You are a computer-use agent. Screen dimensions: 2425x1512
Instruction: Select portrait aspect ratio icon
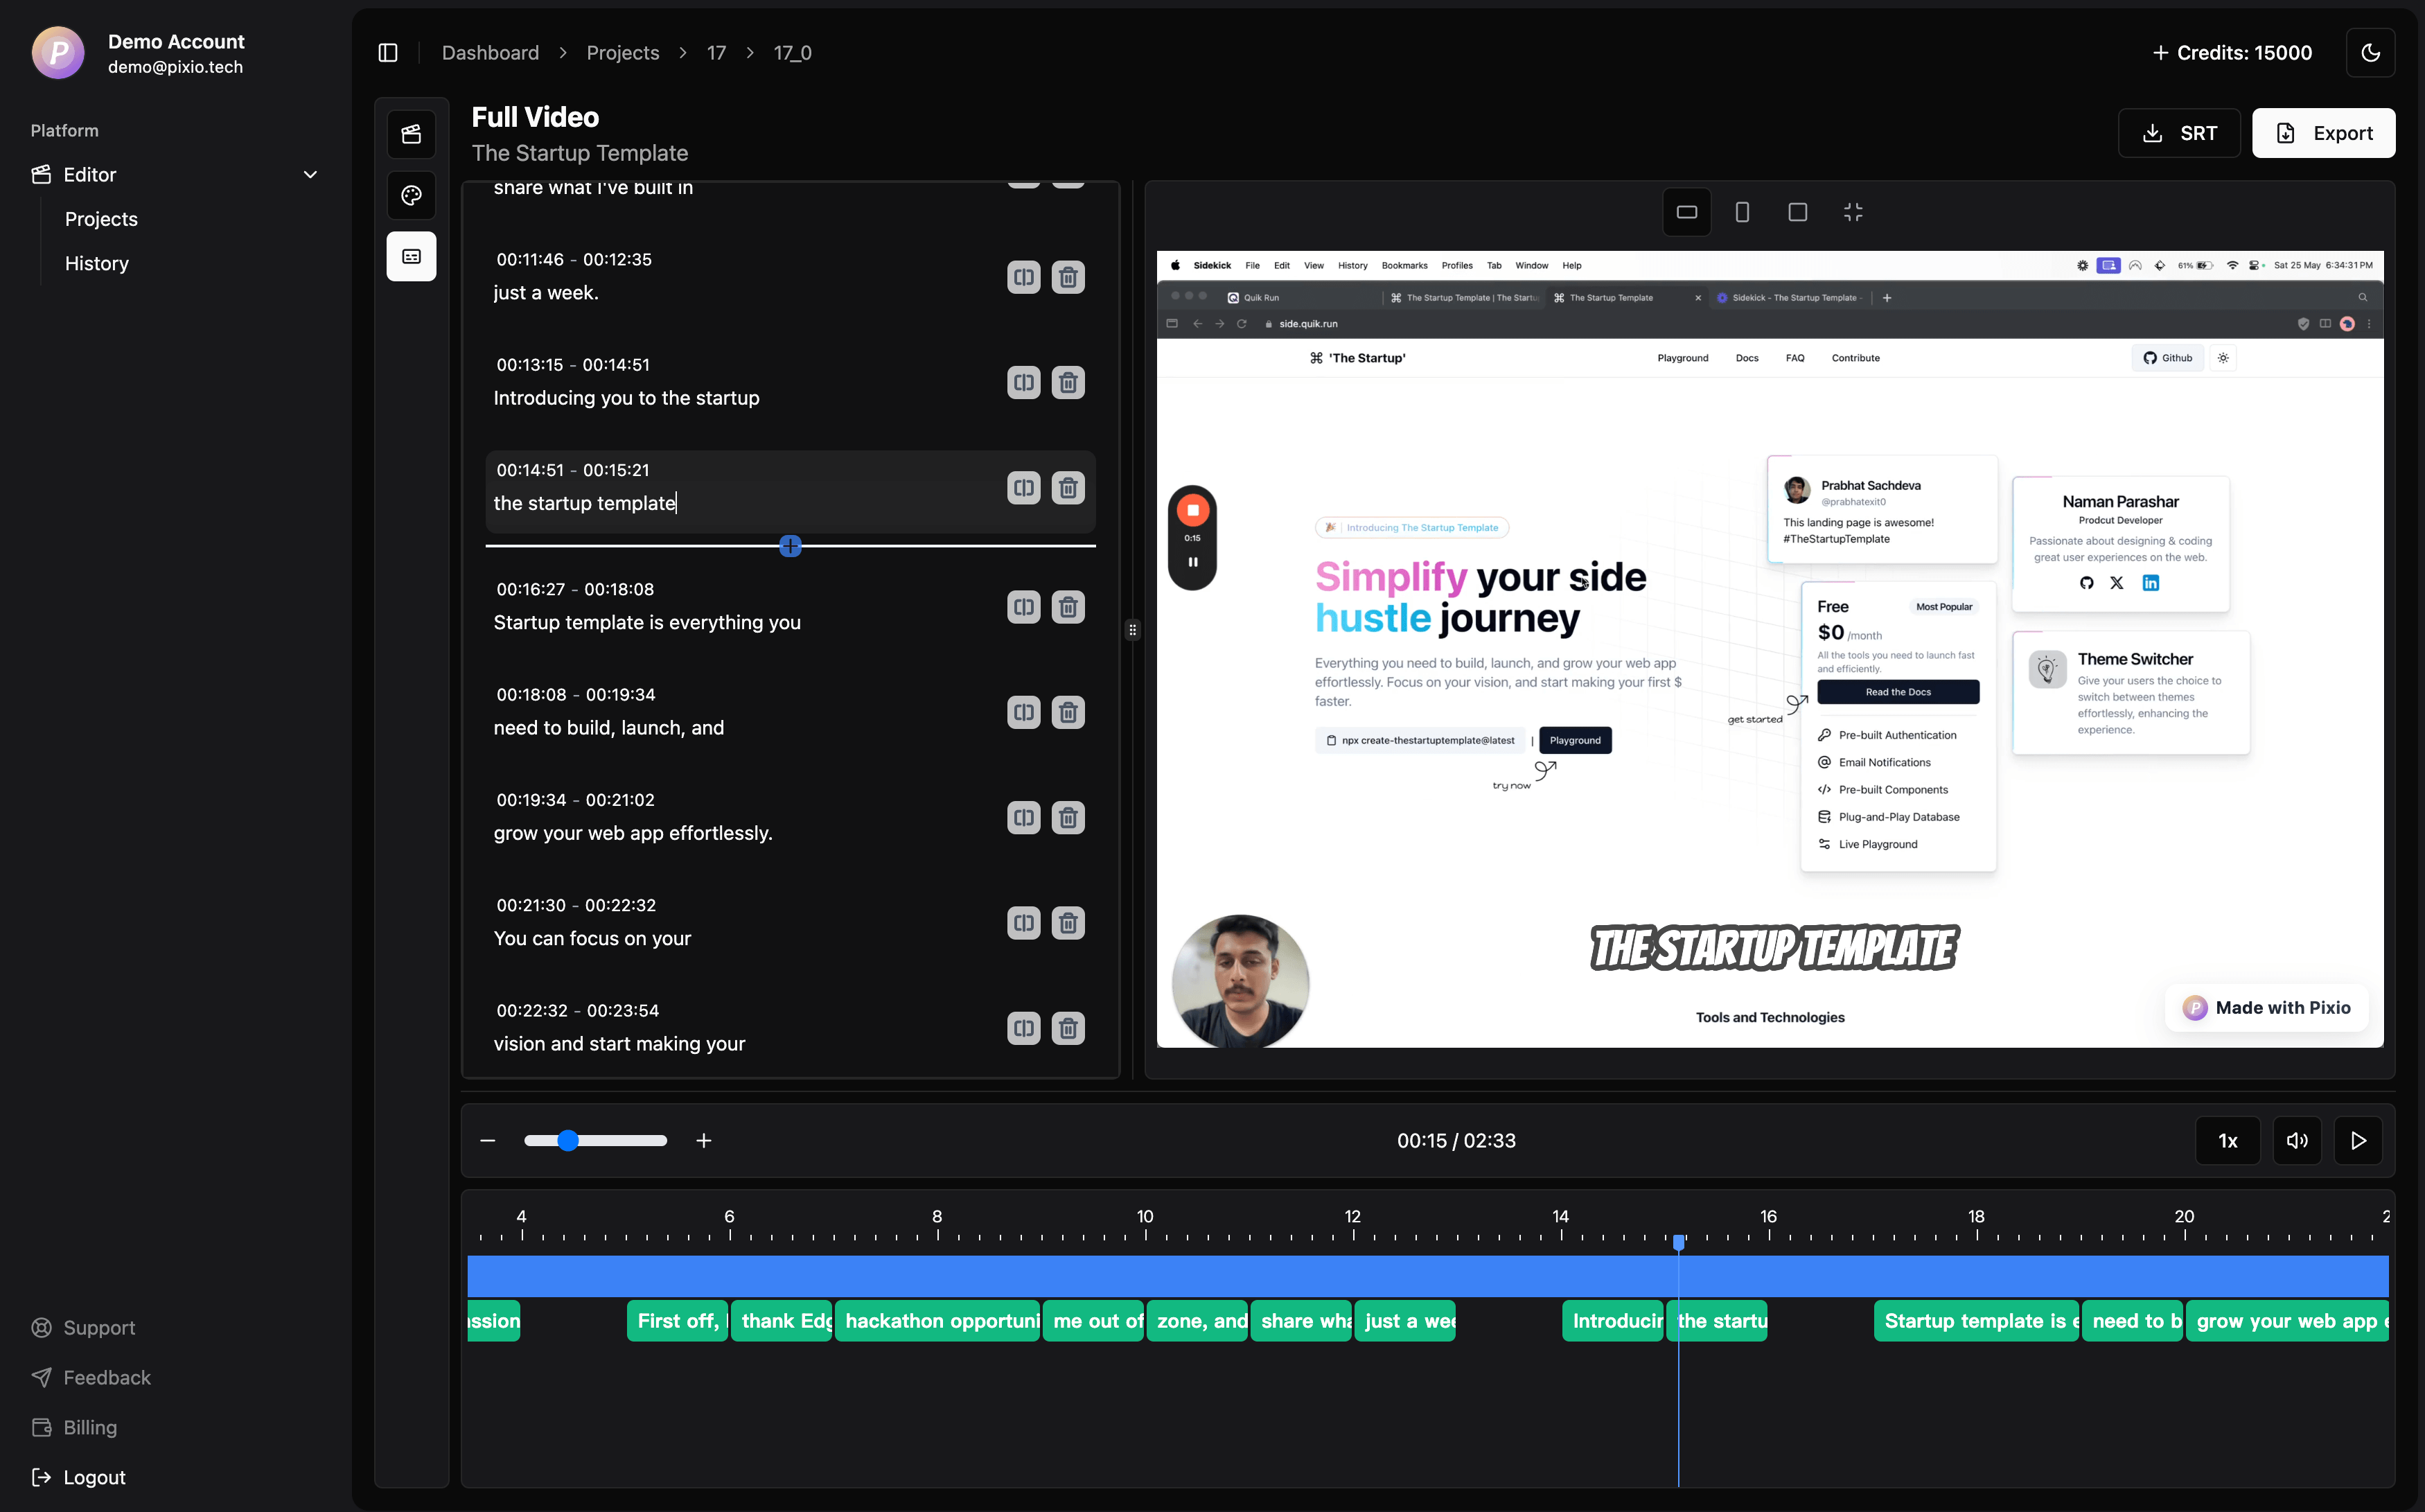1743,212
